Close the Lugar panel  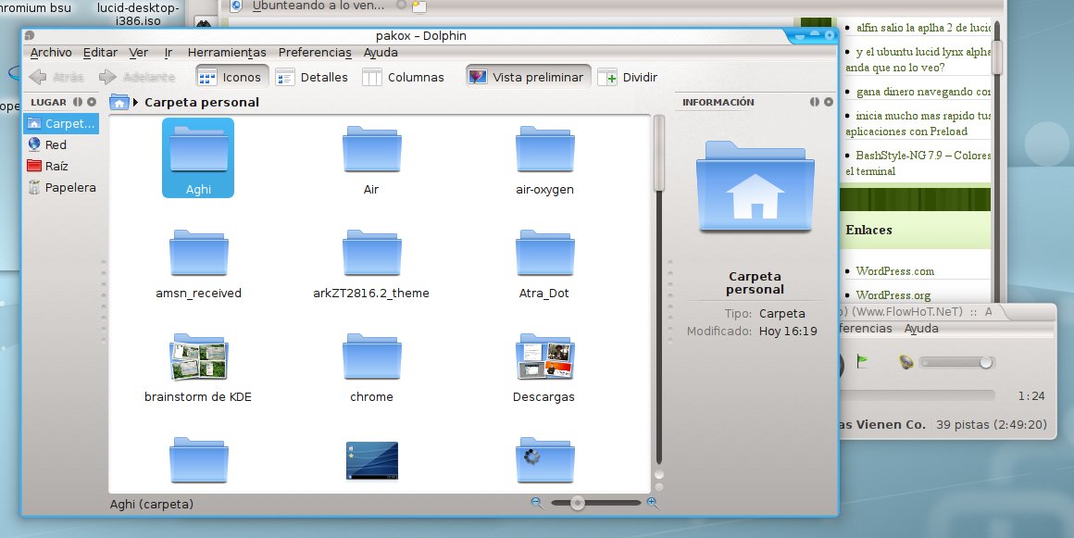[x=92, y=102]
